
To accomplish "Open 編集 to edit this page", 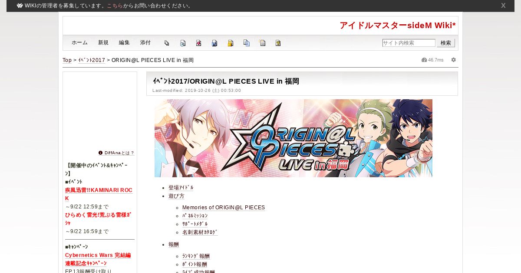I will click(124, 42).
